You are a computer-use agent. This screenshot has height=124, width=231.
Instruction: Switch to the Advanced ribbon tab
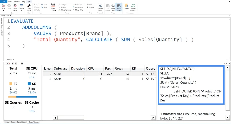click(x=17, y=2)
